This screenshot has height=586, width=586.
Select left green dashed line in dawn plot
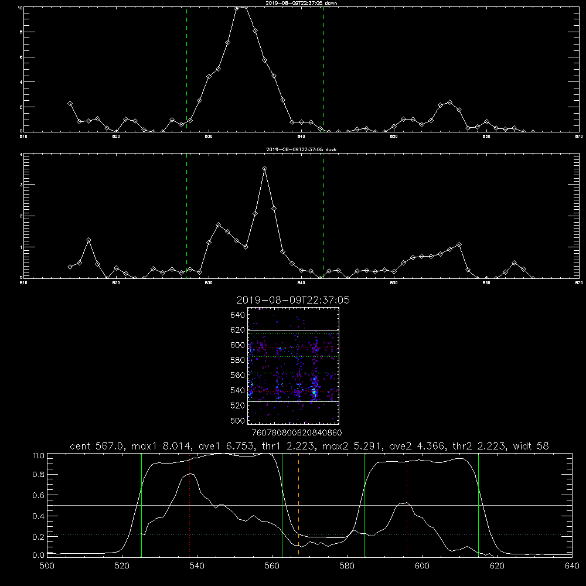pos(186,69)
